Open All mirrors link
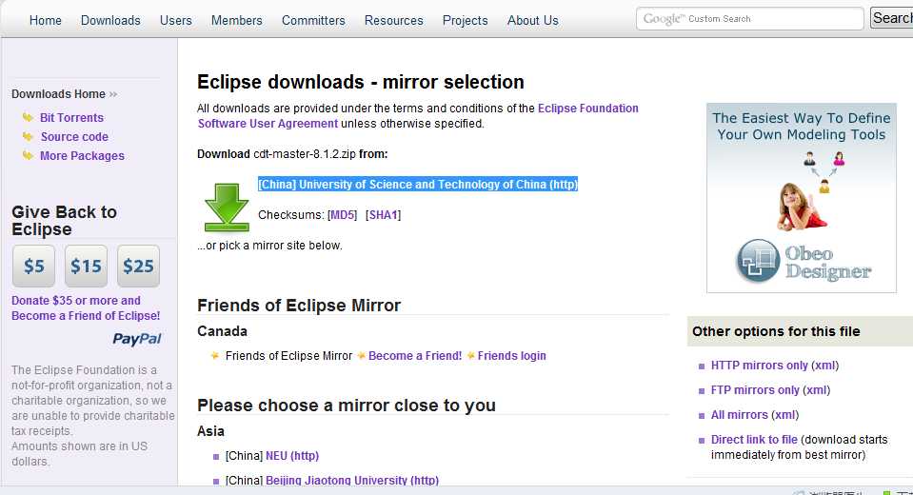The height and width of the screenshot is (495, 913). [x=740, y=415]
